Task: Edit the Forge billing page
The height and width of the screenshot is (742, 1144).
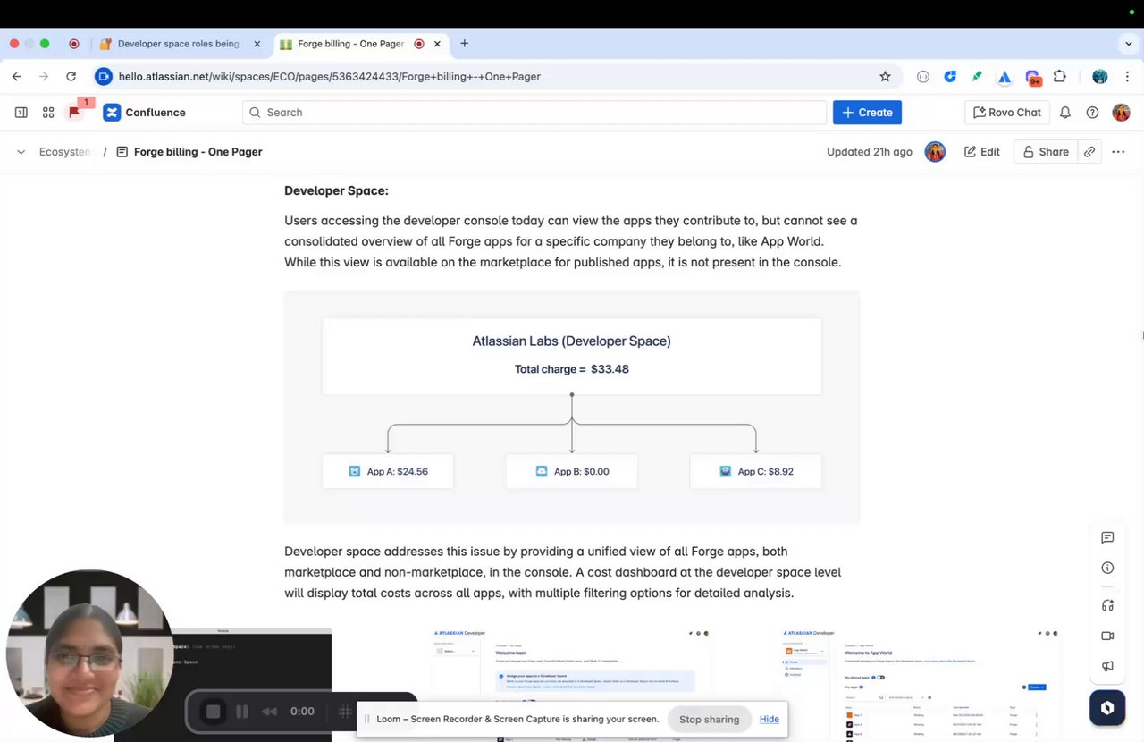Action: click(981, 152)
